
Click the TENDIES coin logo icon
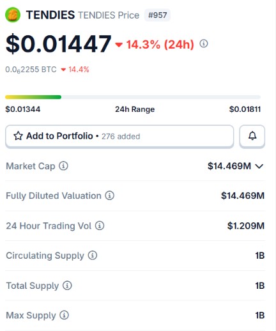(x=13, y=15)
